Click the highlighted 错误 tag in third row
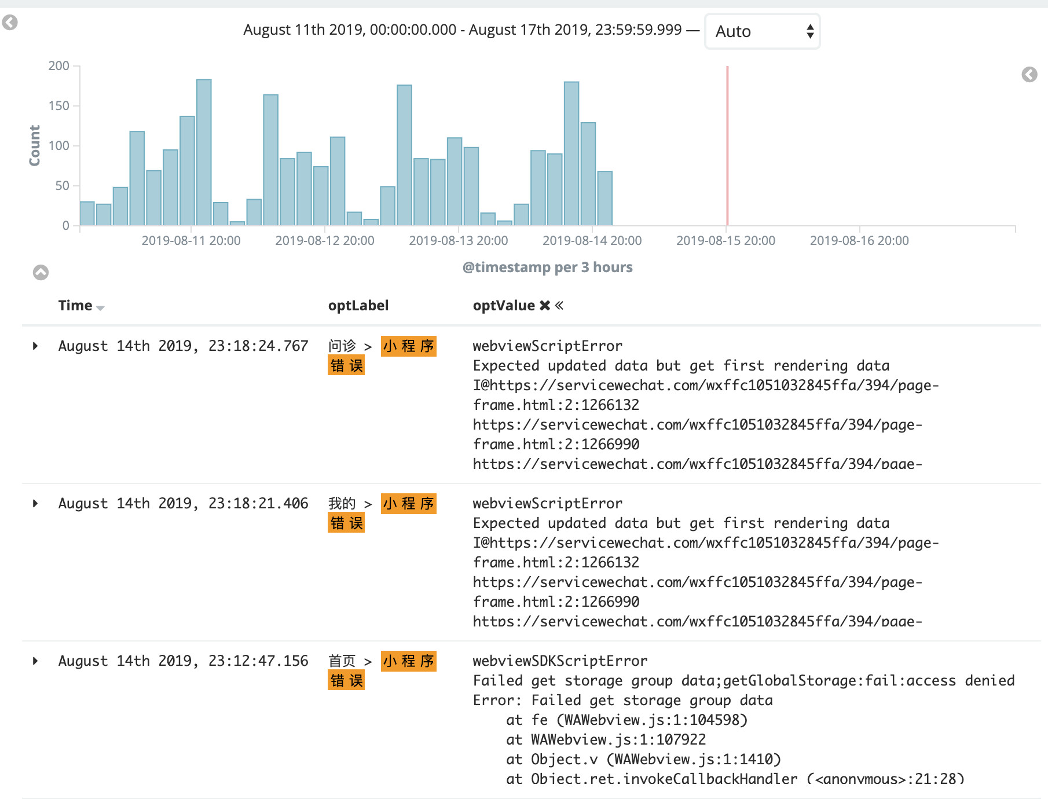Screen dimensions: 1048x799 pos(346,680)
